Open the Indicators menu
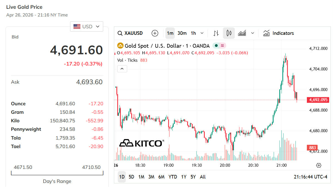The height and width of the screenshot is (187, 333). [x=279, y=33]
